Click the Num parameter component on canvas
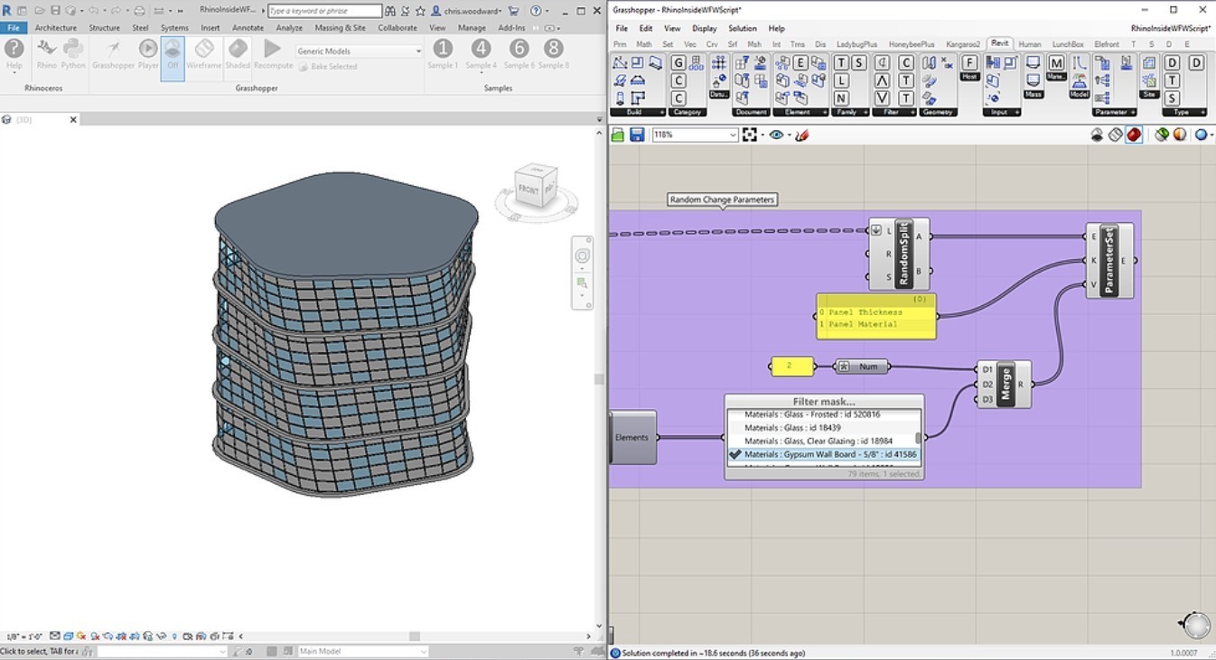Screen dimensions: 1216x660 click(862, 367)
